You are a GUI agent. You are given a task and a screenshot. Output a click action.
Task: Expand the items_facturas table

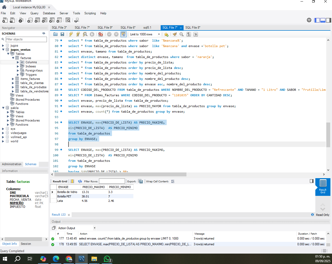tap(13, 79)
